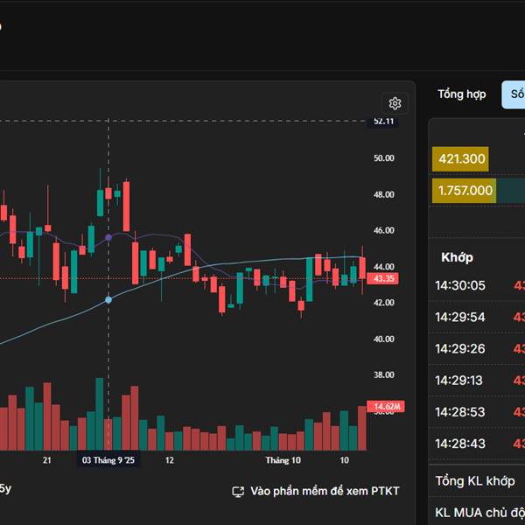
Task: Click the Tháng 10 label on time axis
Action: [283, 460]
